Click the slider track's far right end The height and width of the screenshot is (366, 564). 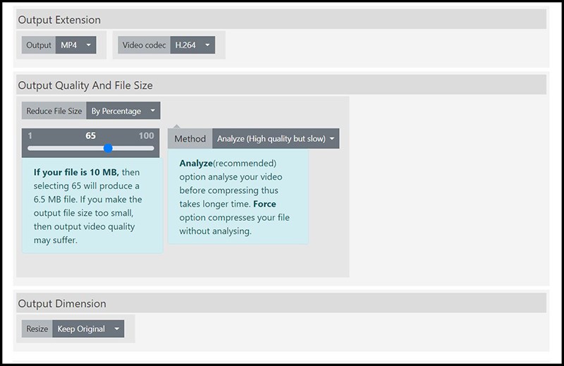pyautogui.click(x=152, y=148)
